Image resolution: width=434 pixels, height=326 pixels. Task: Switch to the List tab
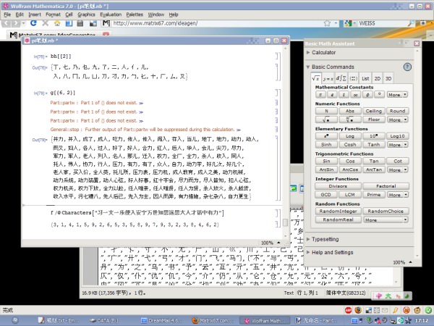[365, 78]
